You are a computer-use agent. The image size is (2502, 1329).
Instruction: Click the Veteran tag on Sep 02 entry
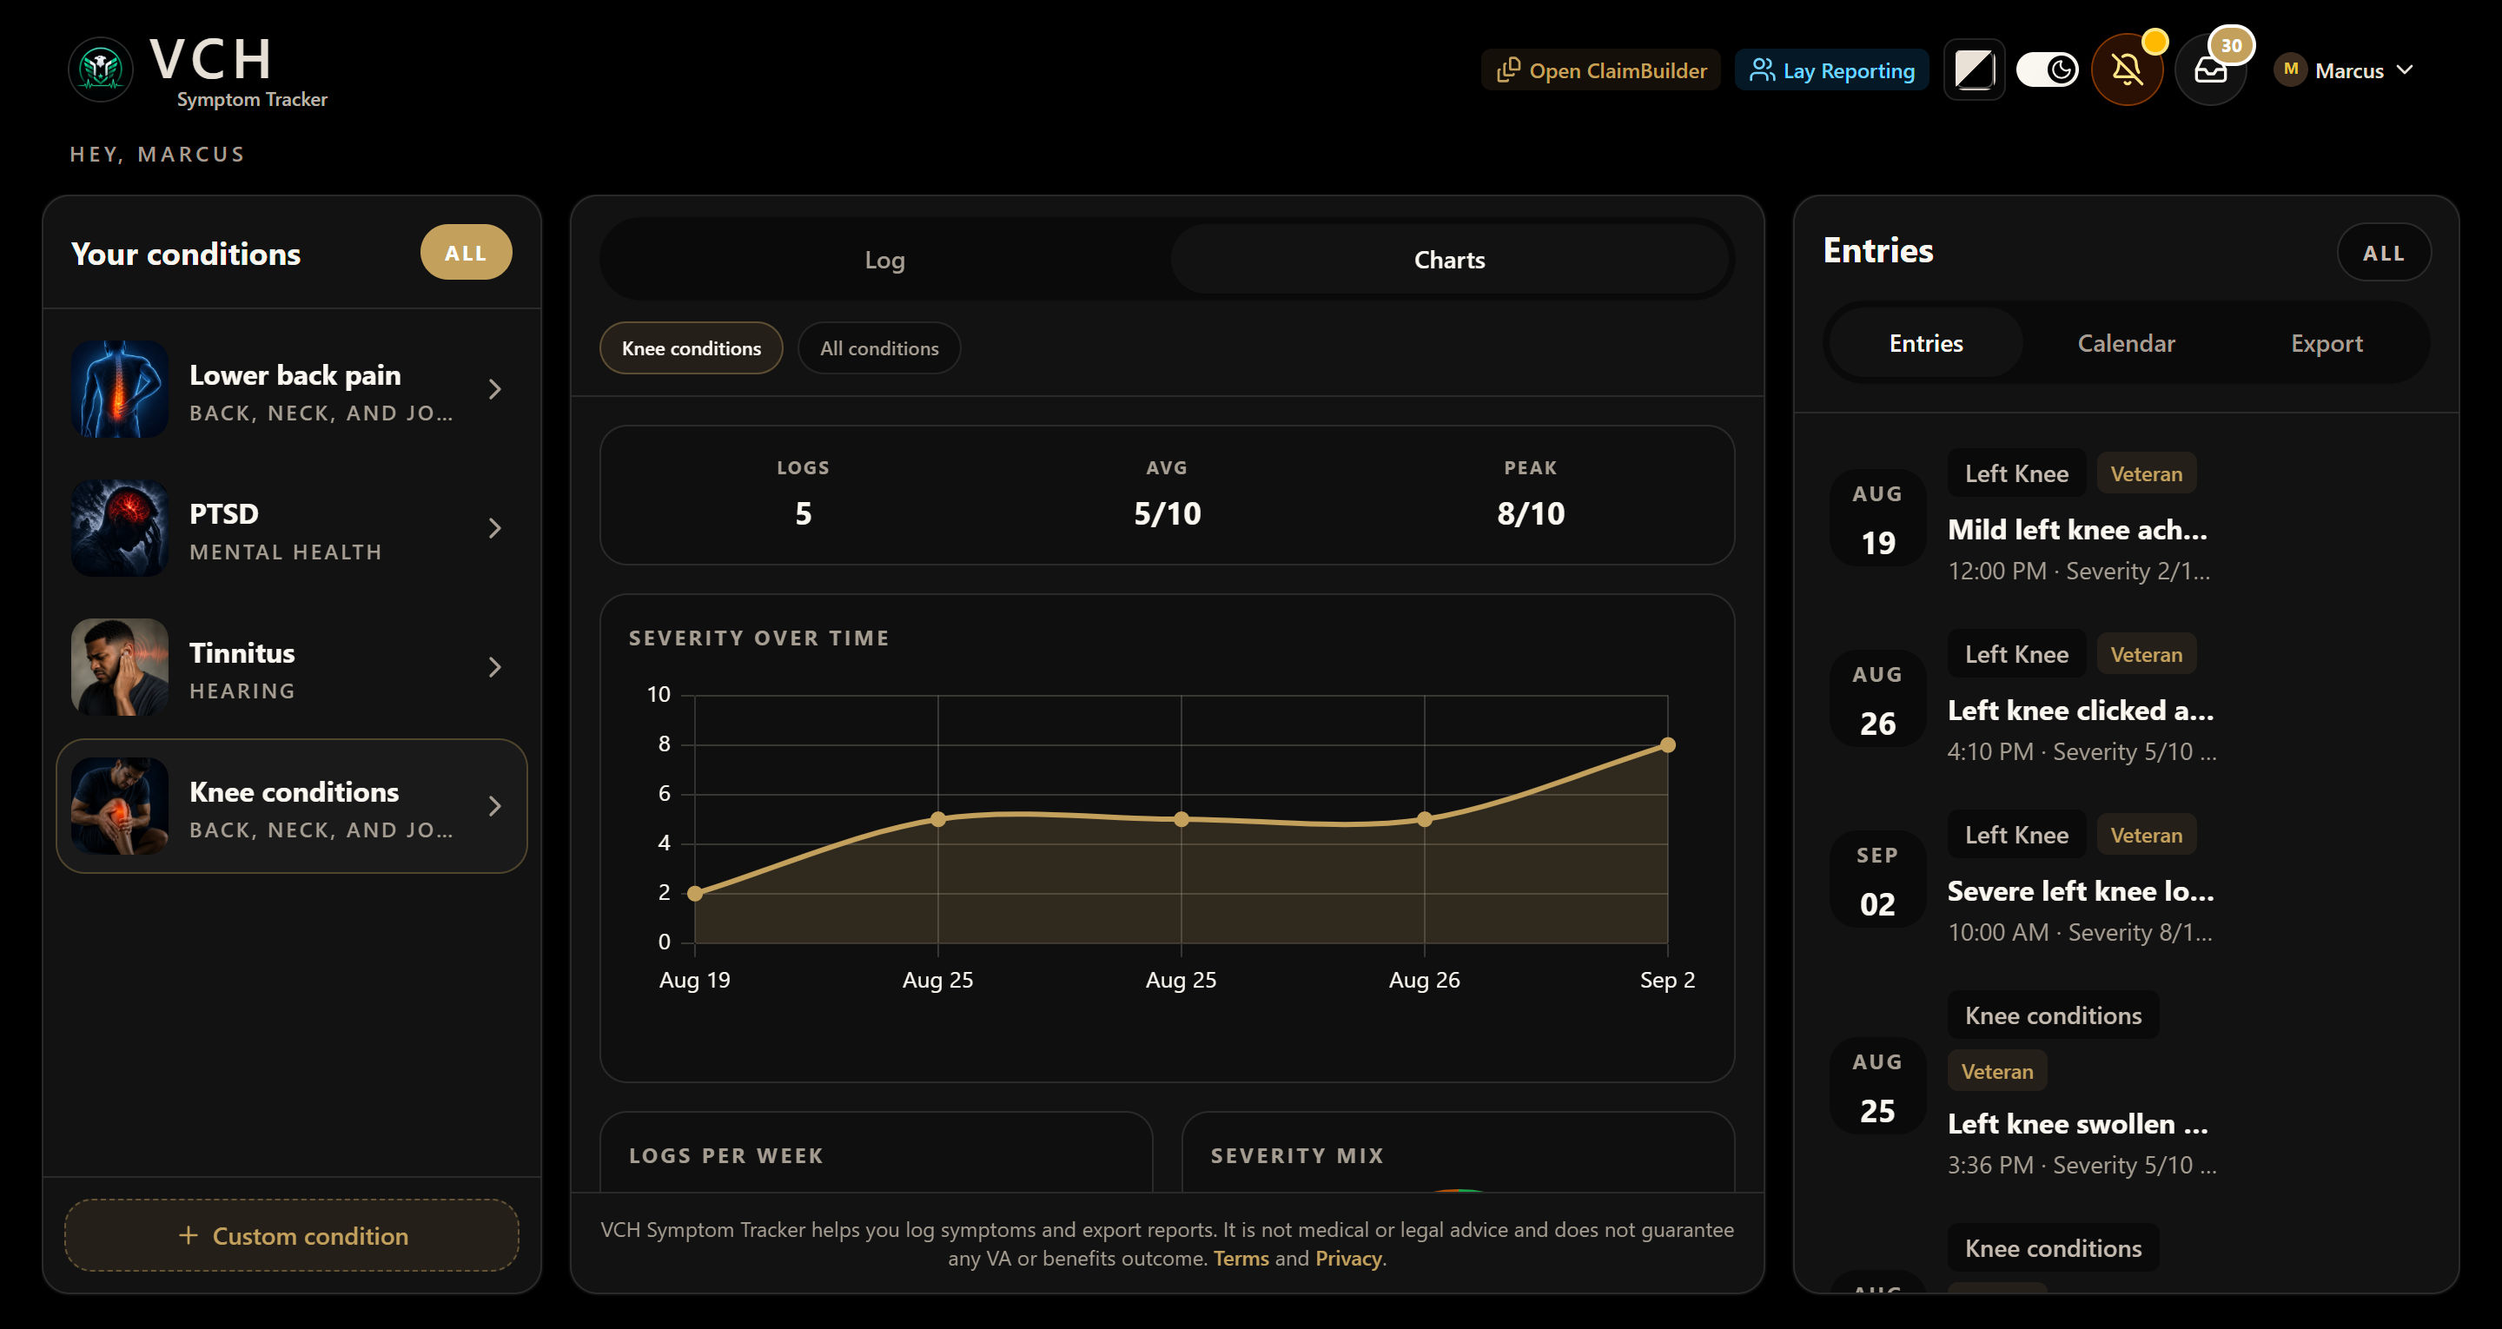point(2146,835)
